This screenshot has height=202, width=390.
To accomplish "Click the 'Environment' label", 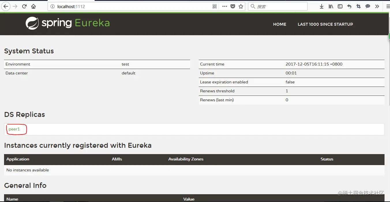I will tap(18, 64).
